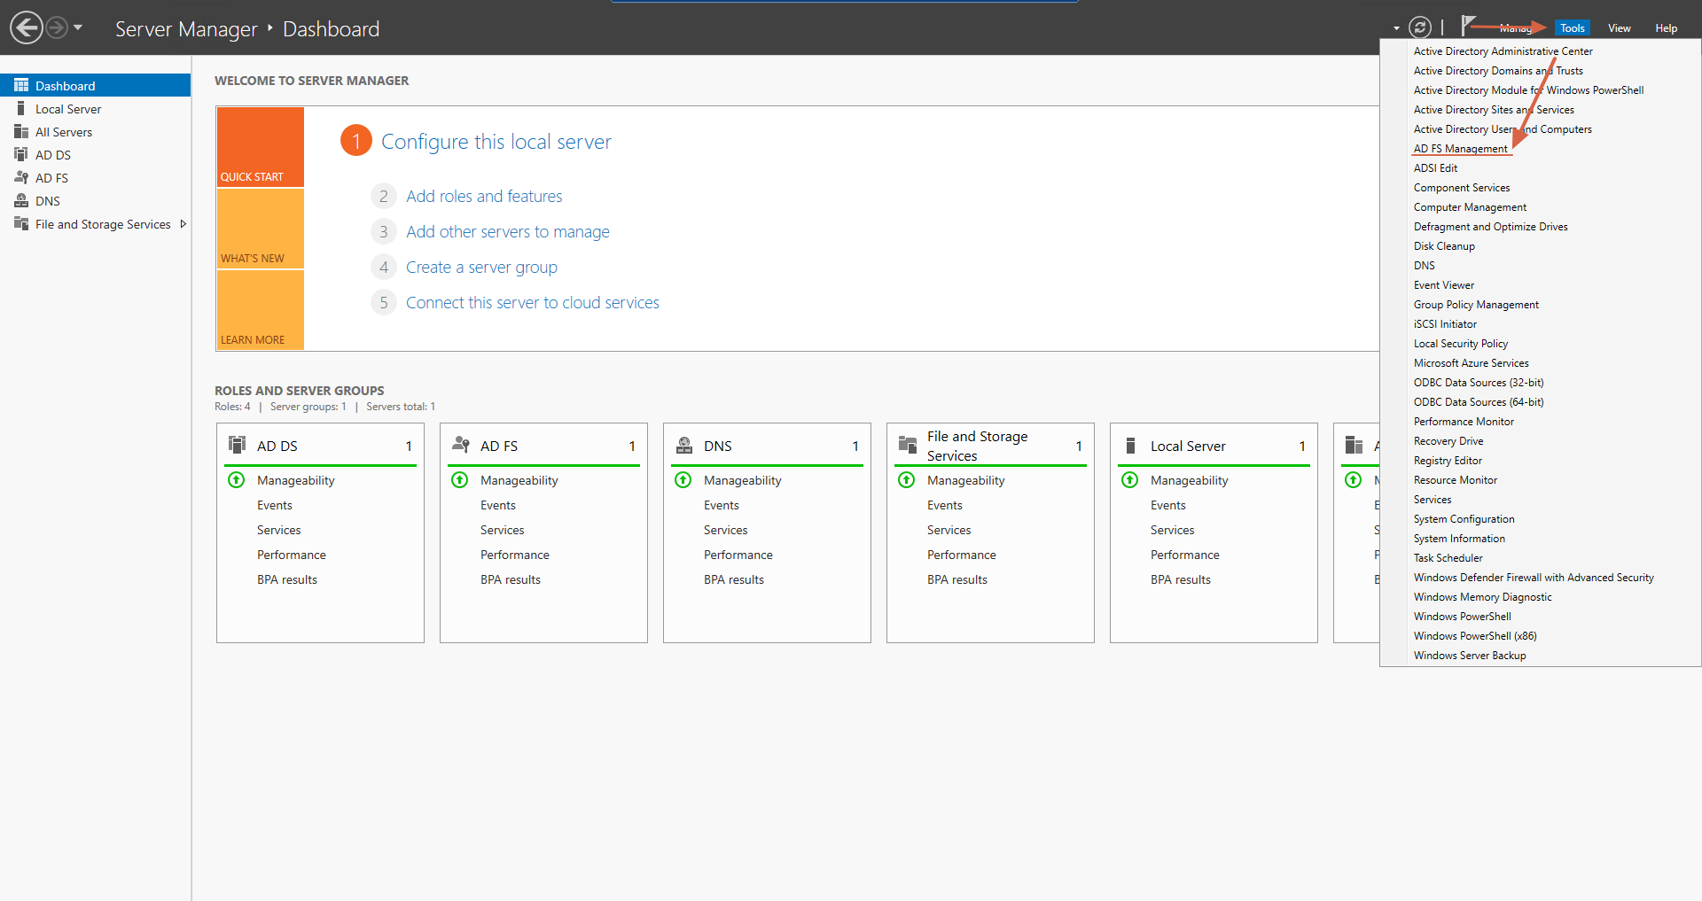Select Group Policy Management menu entry
The height and width of the screenshot is (901, 1702).
(x=1476, y=305)
